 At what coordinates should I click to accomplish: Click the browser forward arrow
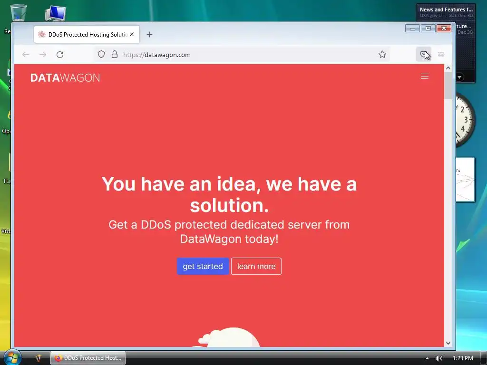[43, 55]
